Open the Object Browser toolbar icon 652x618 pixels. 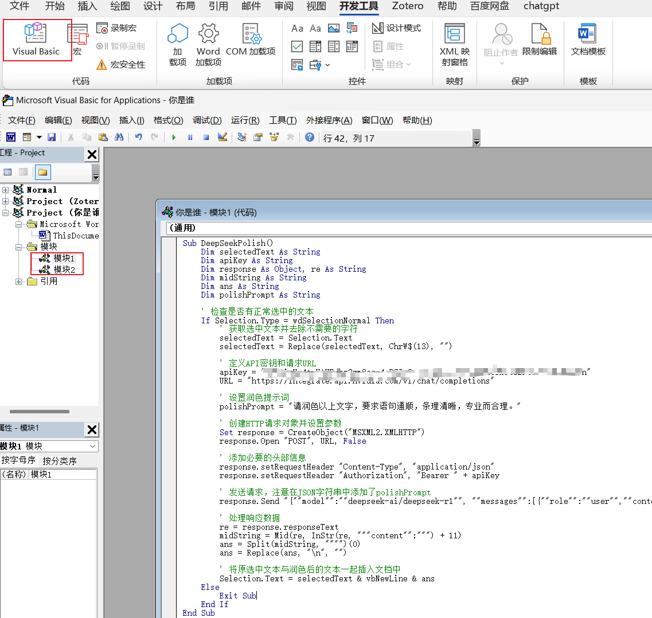pyautogui.click(x=274, y=137)
